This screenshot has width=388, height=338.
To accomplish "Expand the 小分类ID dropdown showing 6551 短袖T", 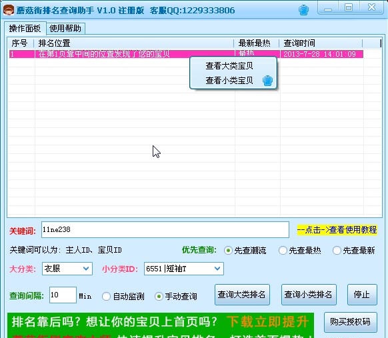I will pyautogui.click(x=184, y=269).
